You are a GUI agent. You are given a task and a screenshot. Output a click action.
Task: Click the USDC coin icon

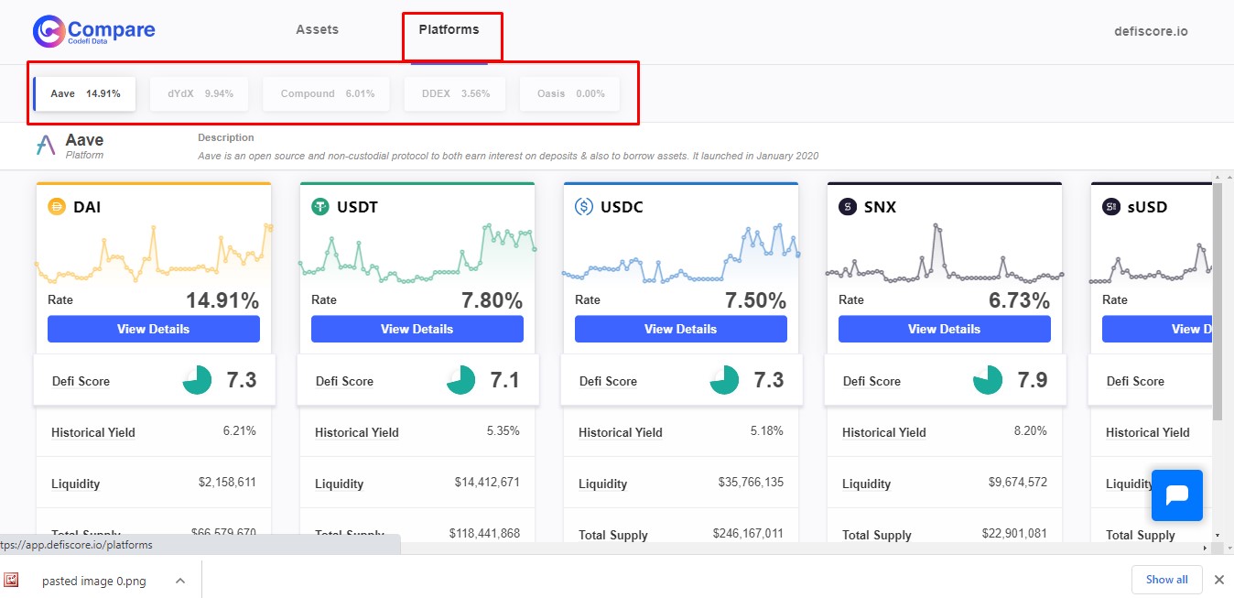pos(584,207)
